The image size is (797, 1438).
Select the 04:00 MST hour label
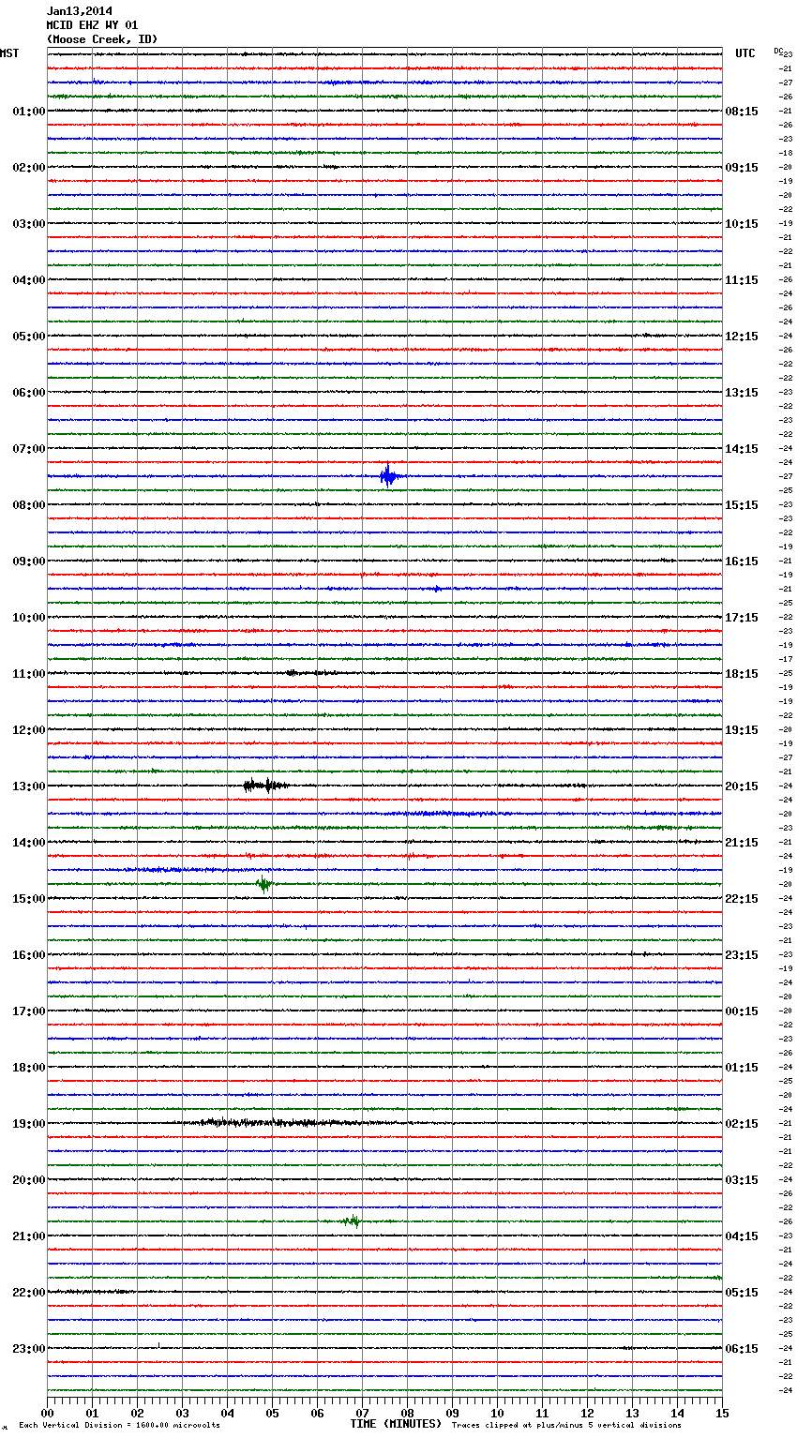coord(29,280)
